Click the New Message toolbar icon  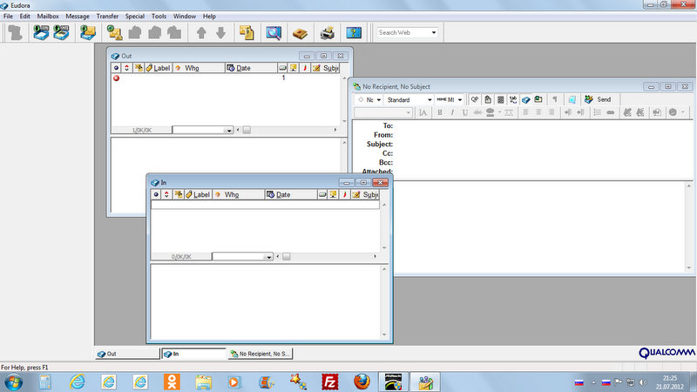(115, 32)
